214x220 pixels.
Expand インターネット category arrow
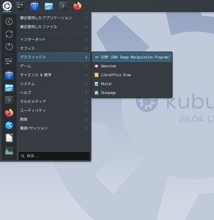point(86,40)
